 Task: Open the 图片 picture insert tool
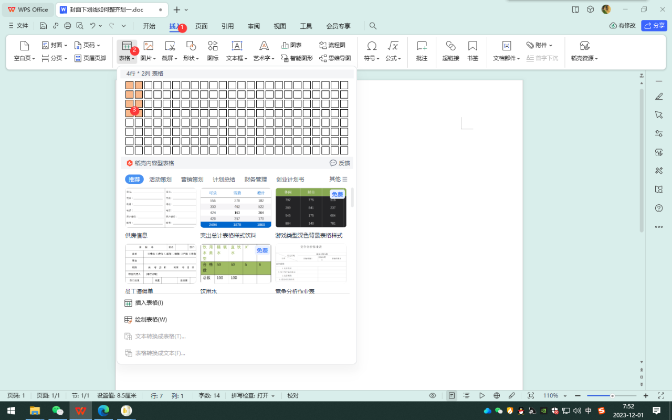pyautogui.click(x=149, y=51)
